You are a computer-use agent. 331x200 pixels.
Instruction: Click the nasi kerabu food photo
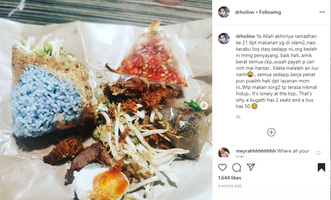click(106, 100)
